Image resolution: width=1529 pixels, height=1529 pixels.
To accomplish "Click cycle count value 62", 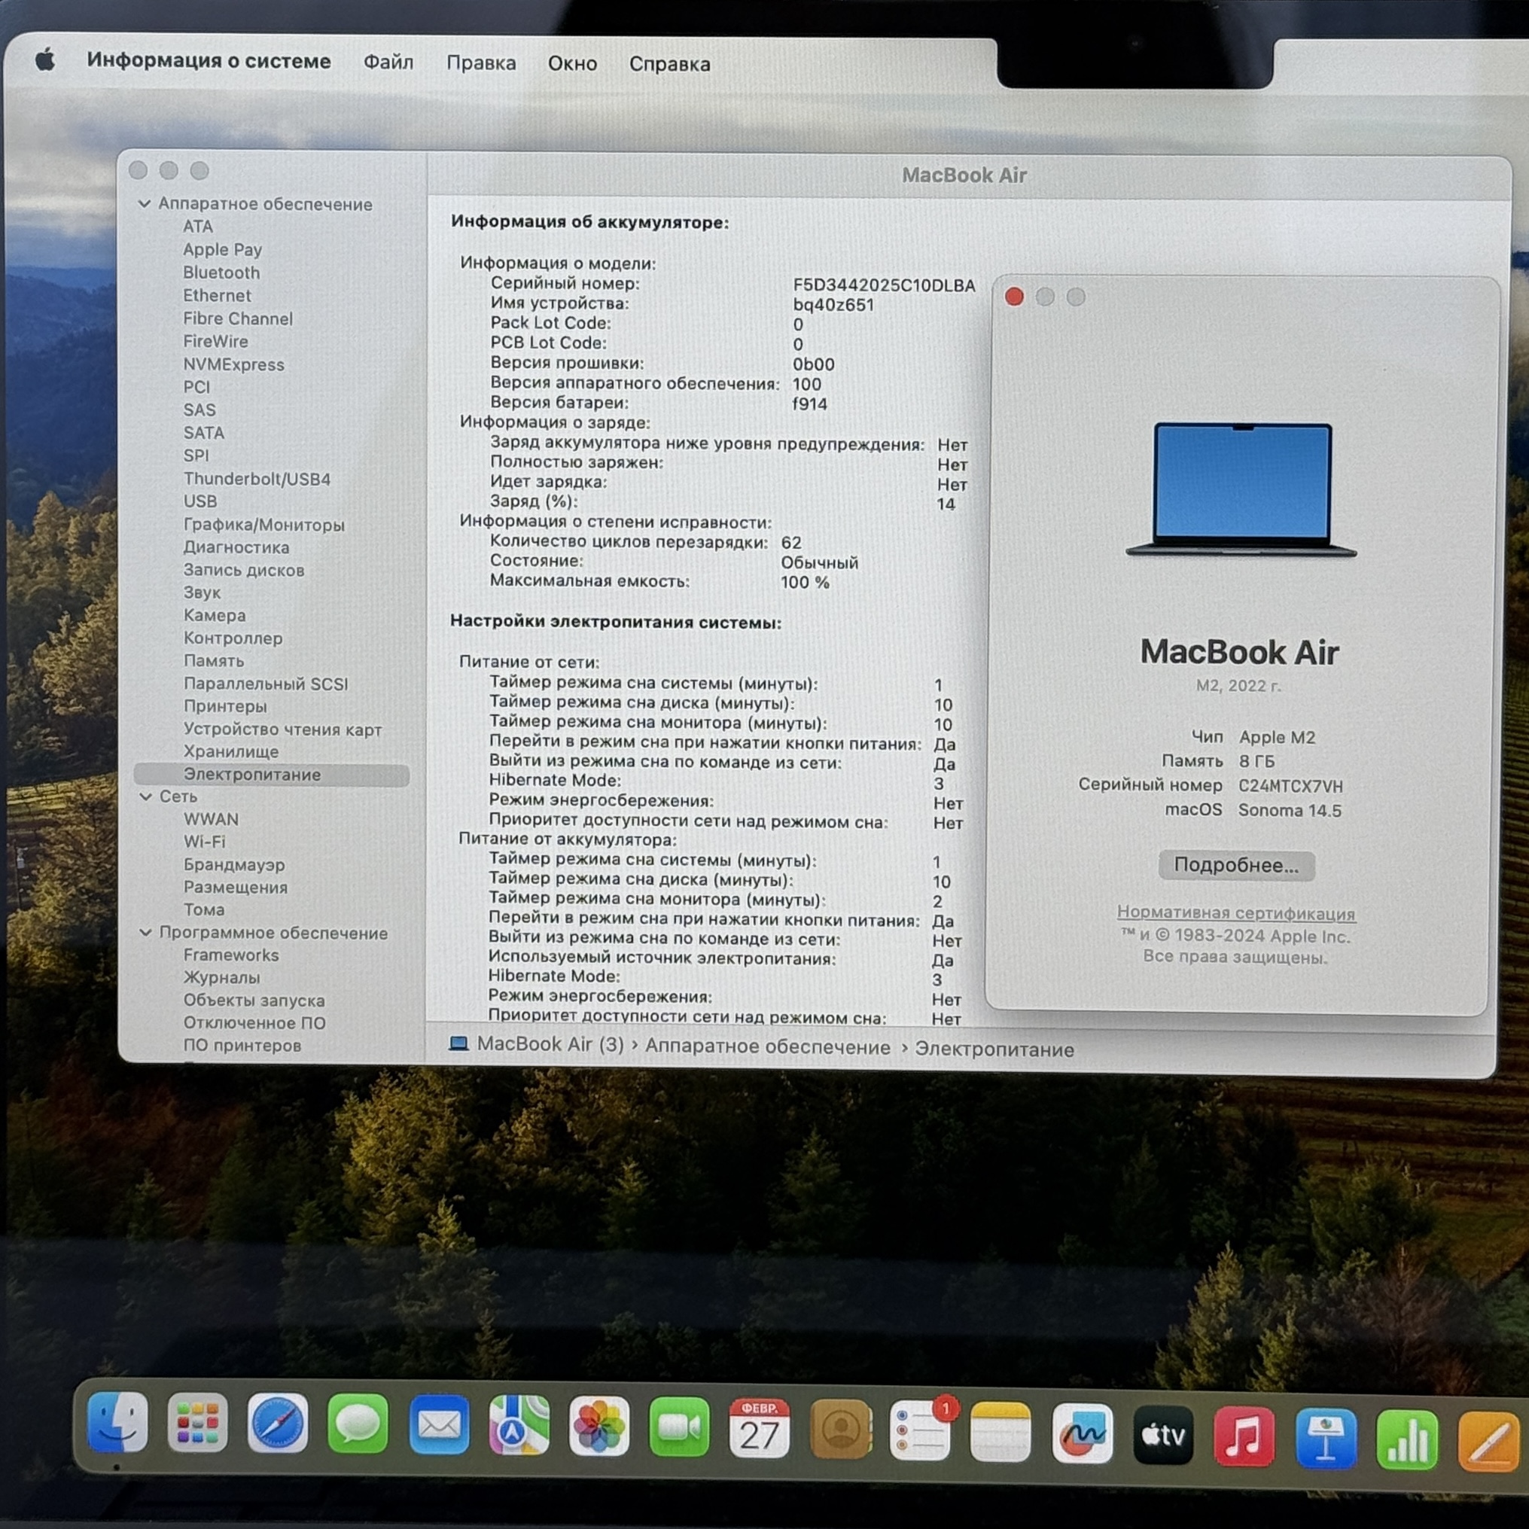I will point(791,543).
